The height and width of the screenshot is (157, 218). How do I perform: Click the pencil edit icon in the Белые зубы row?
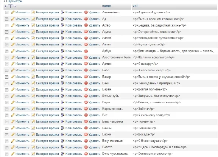pos(13,96)
